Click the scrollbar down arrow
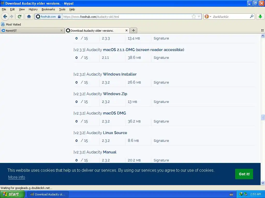Viewport: 265px width, 198px height. click(263, 183)
